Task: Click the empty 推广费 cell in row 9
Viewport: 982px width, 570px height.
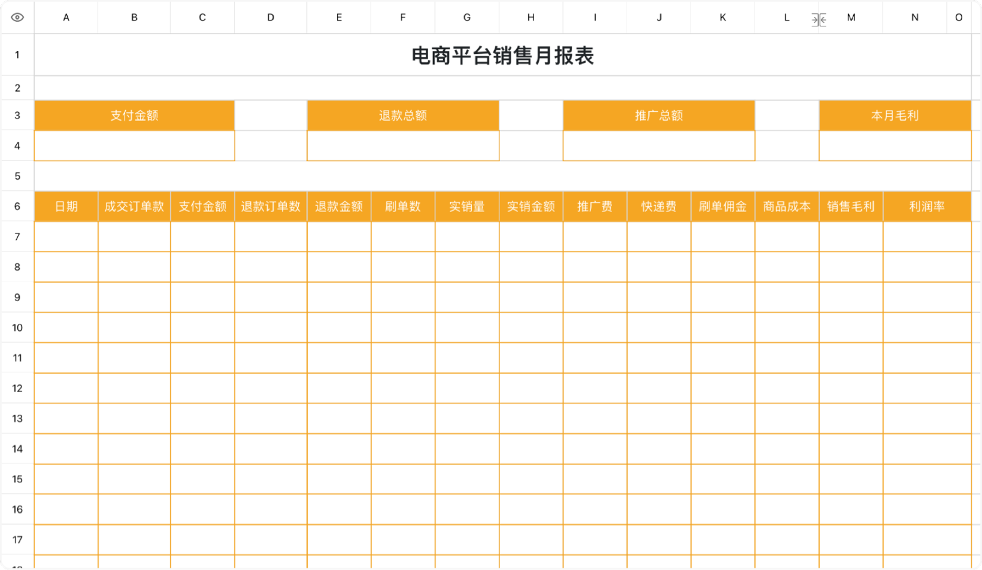Action: point(595,297)
